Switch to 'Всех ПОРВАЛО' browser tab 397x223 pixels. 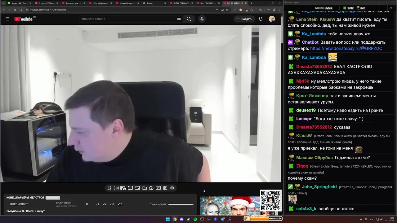(x=208, y=3)
